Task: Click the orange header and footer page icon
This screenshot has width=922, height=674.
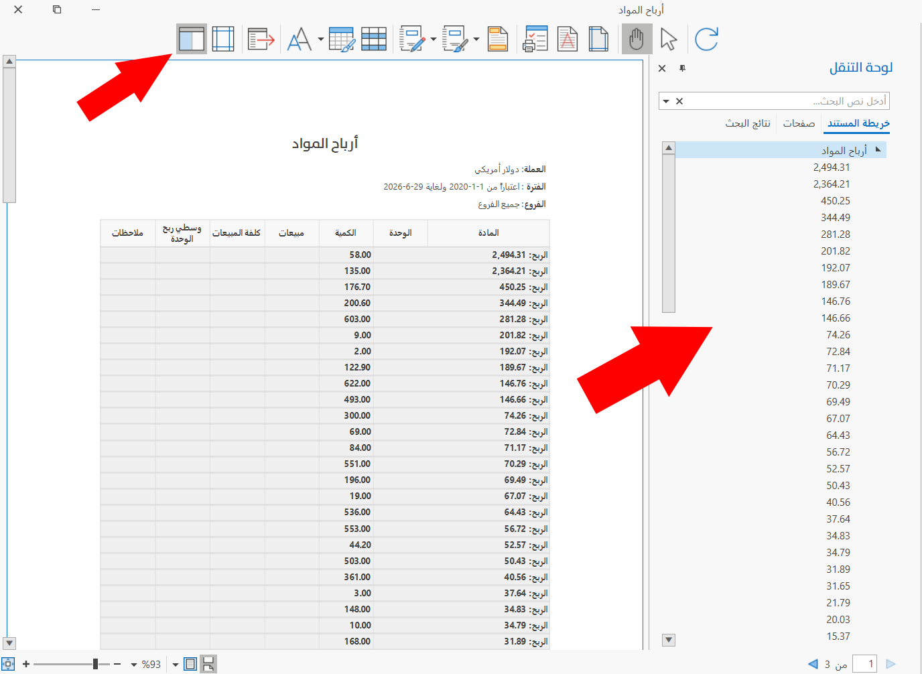Action: pos(498,39)
